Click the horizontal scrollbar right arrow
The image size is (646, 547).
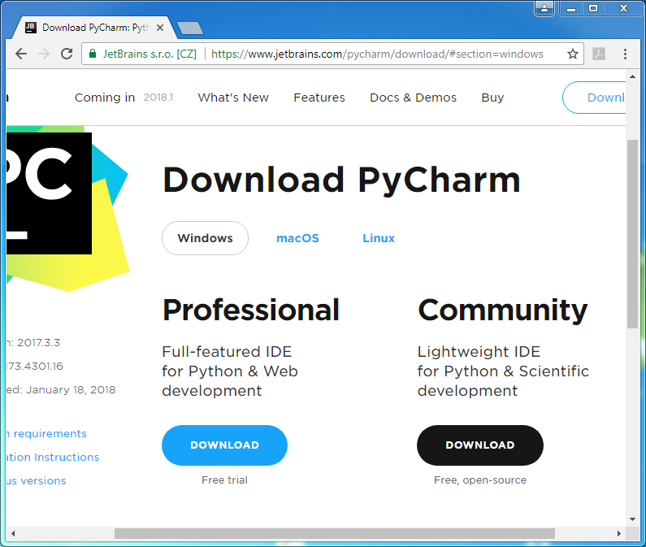click(x=619, y=533)
